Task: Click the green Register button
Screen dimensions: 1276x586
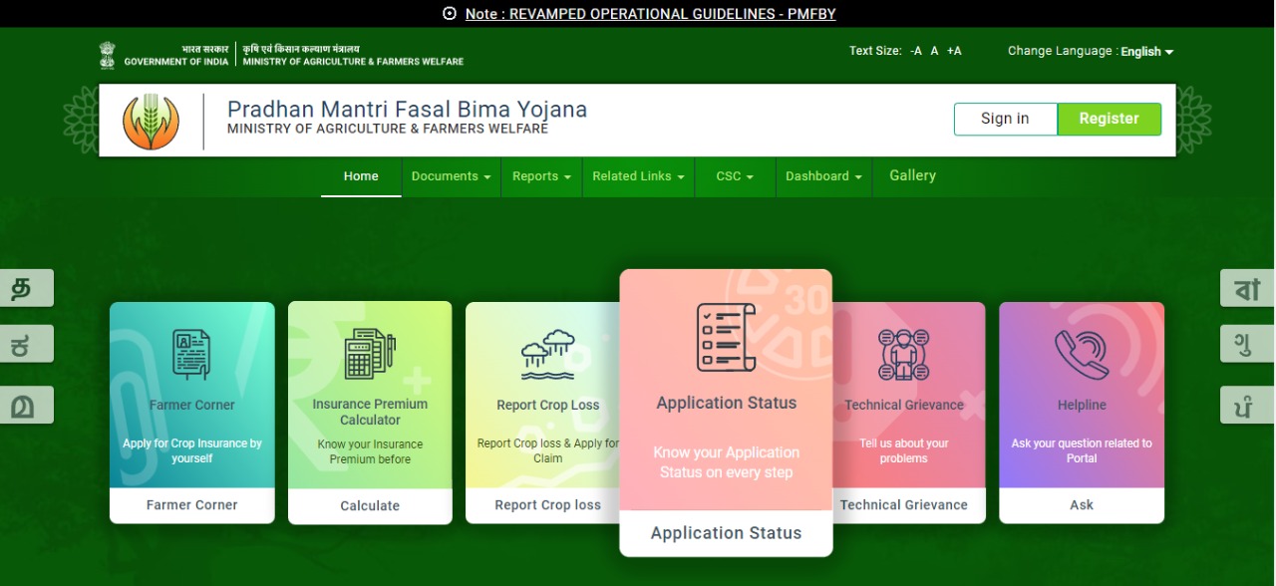Action: click(x=1109, y=119)
